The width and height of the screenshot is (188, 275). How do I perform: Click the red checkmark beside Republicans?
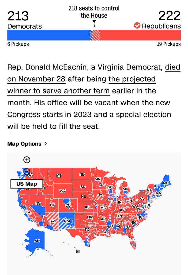point(137,26)
